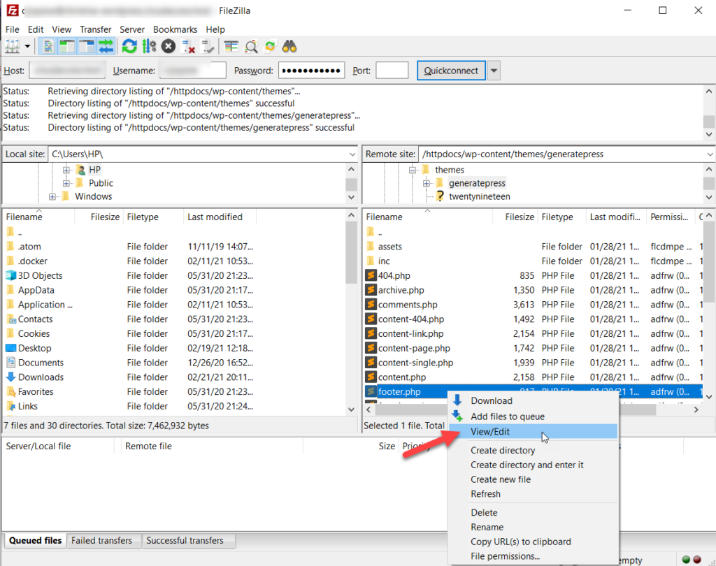
Task: Open the process queue toggle icon
Action: [149, 47]
